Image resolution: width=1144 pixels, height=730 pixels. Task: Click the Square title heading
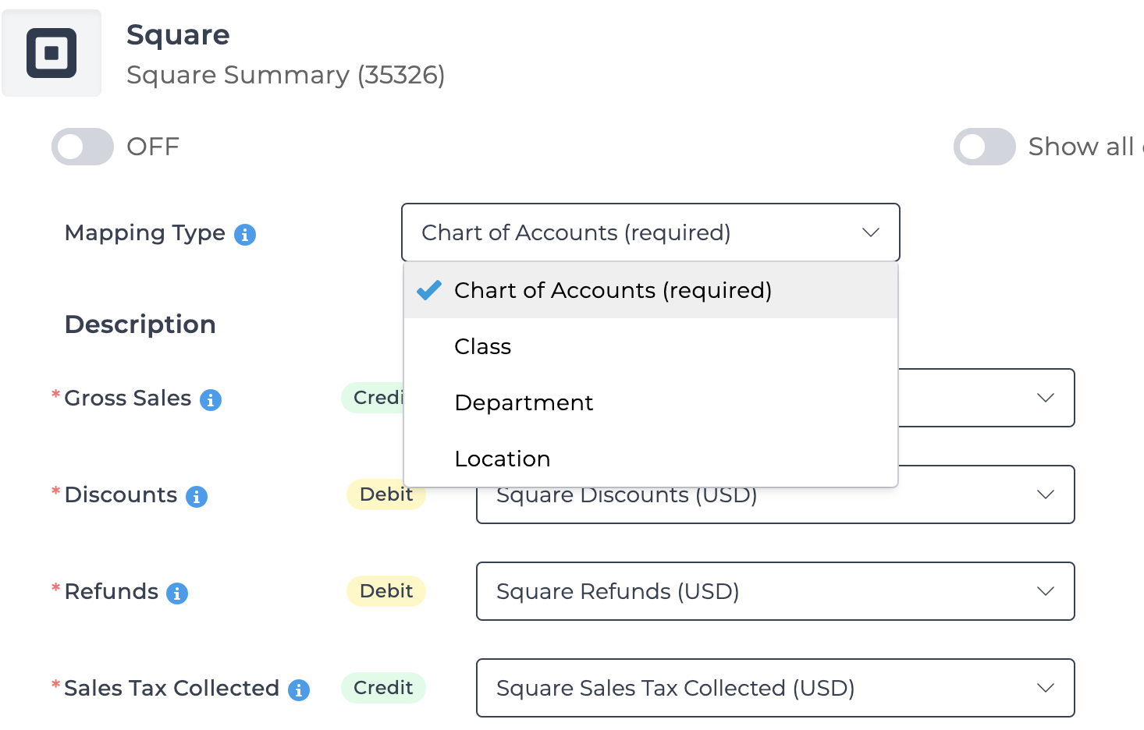pyautogui.click(x=178, y=34)
